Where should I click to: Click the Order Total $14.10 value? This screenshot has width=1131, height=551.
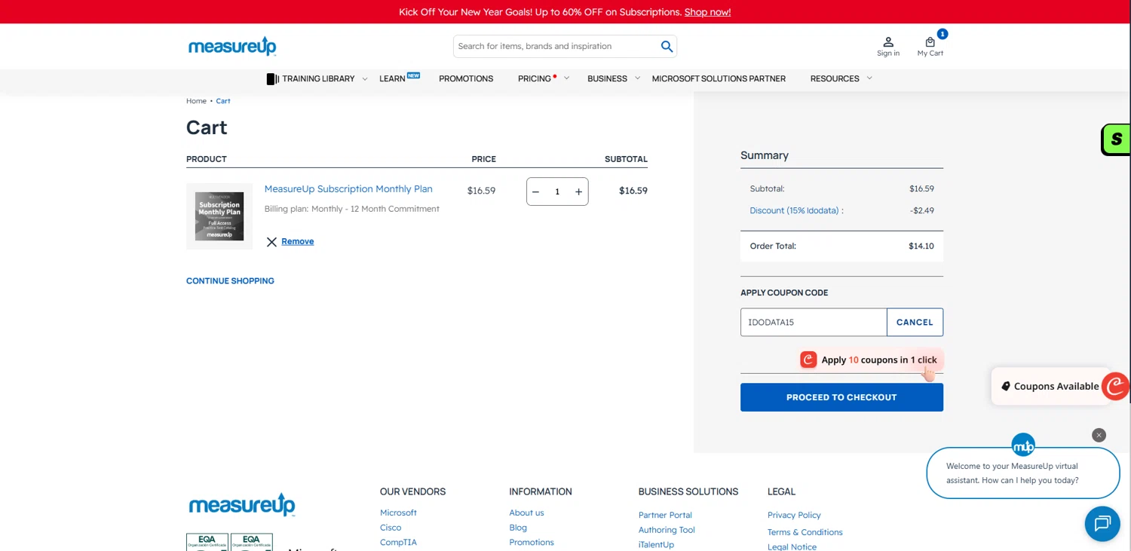(921, 246)
